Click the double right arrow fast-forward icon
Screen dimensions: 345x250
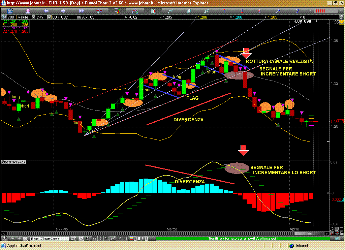81,11
